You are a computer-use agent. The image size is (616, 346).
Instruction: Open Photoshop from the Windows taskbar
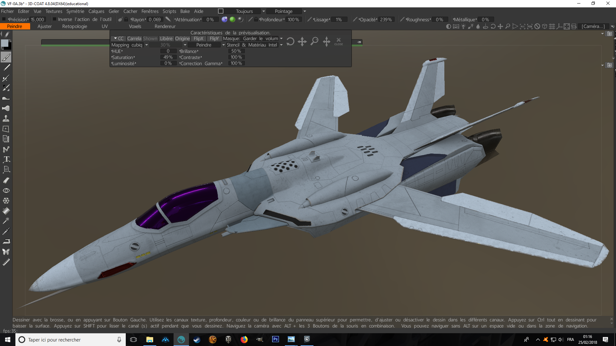coord(276,339)
